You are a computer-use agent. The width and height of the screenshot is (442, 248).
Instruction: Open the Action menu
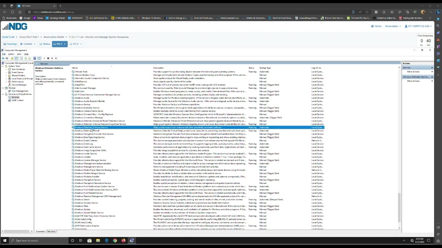tap(11, 54)
